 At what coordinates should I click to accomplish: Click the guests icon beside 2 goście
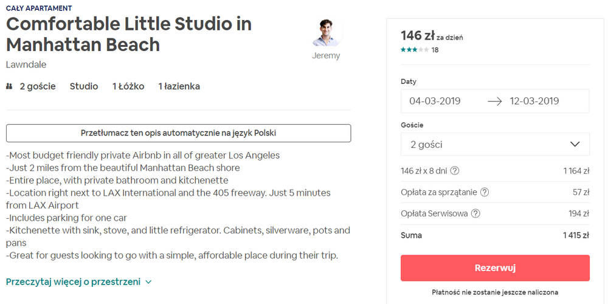pos(9,86)
